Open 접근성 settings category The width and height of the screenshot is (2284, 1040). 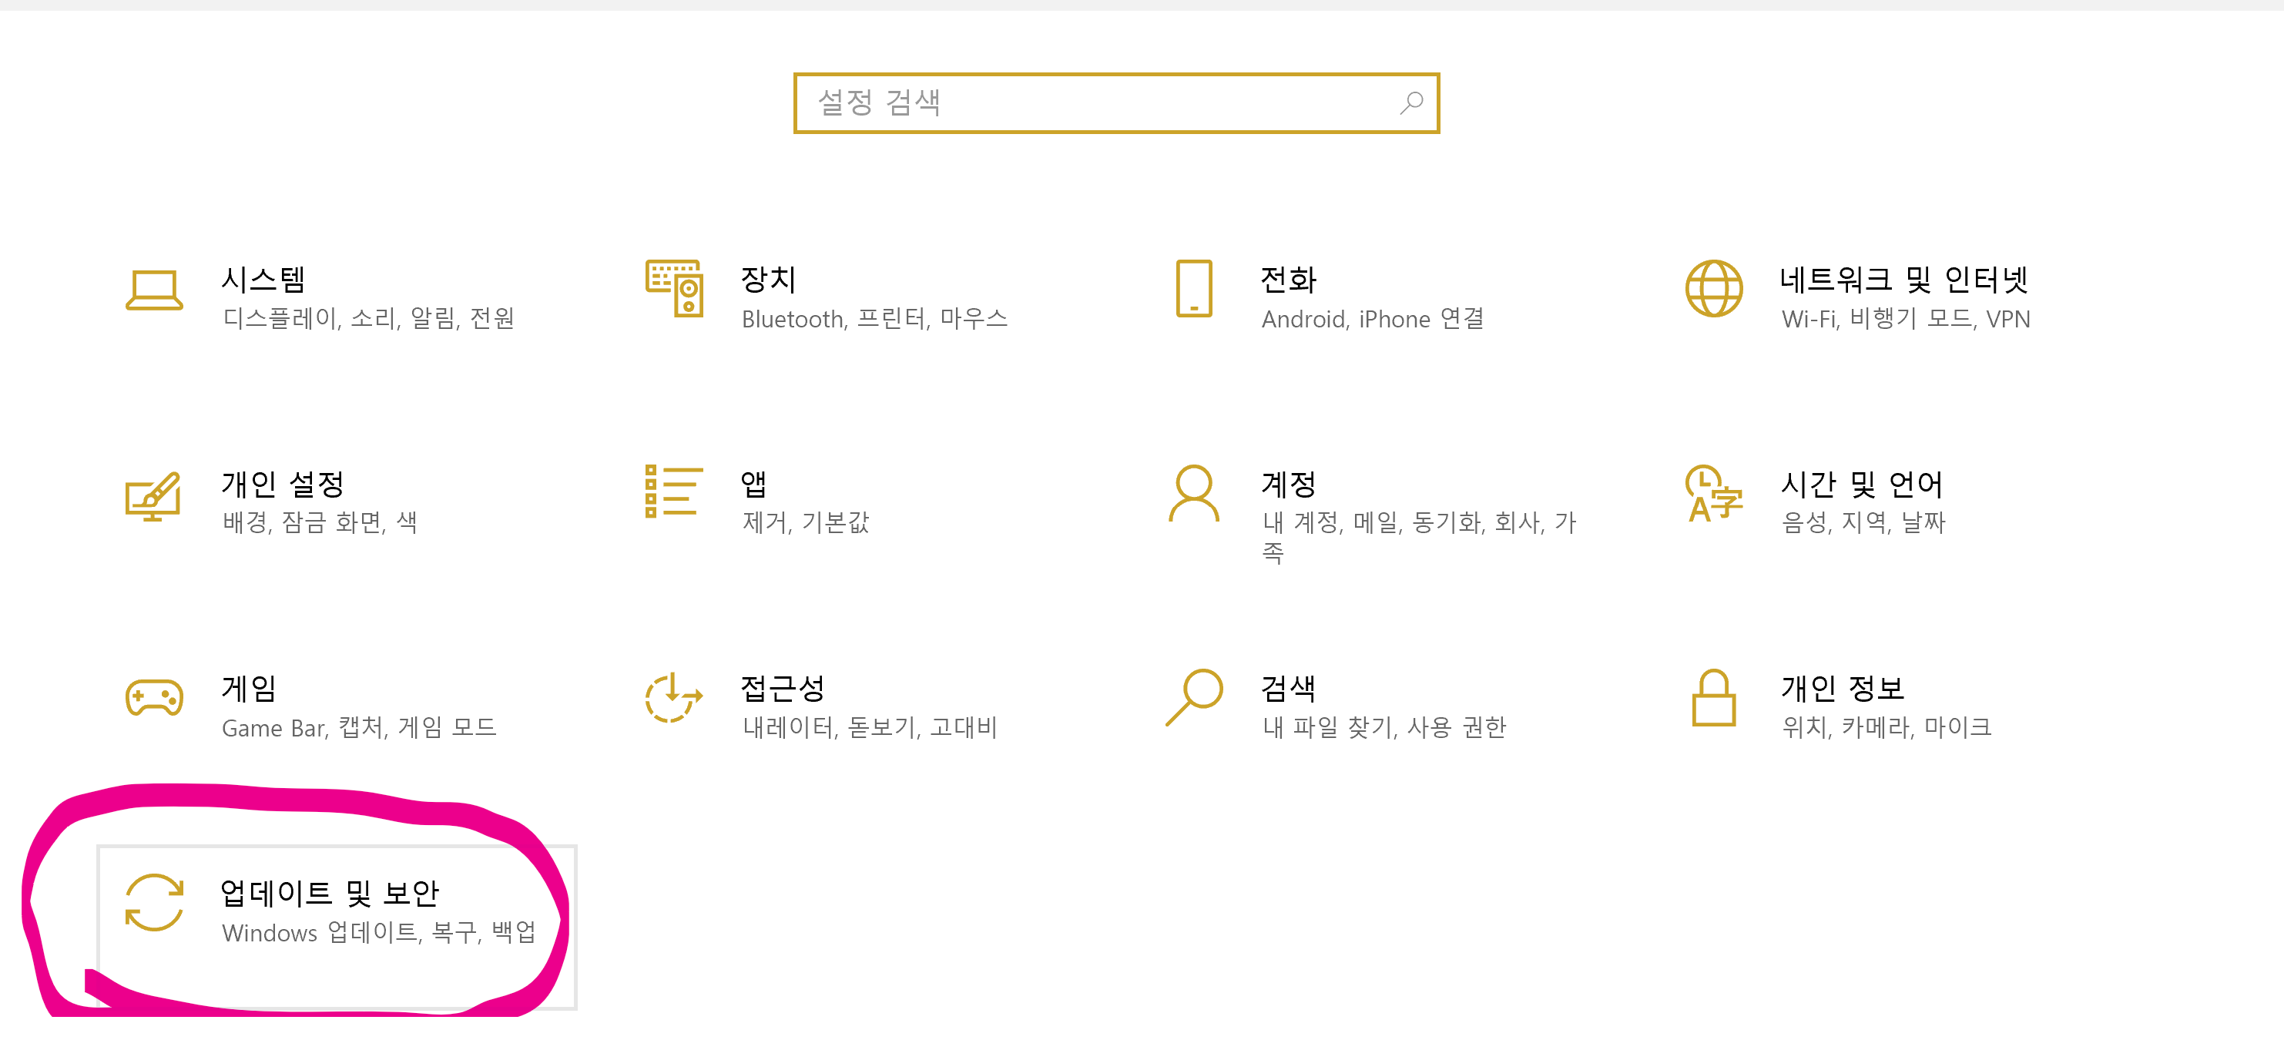(x=783, y=688)
